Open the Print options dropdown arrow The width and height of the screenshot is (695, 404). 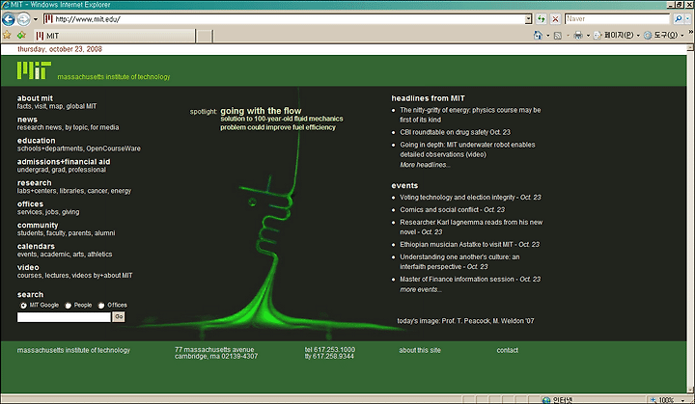tap(588, 36)
